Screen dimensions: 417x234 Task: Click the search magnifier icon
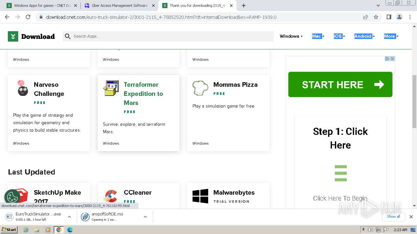pyautogui.click(x=67, y=36)
